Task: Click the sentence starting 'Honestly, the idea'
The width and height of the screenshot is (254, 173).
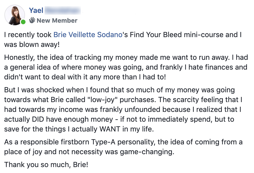Action: click(x=117, y=57)
